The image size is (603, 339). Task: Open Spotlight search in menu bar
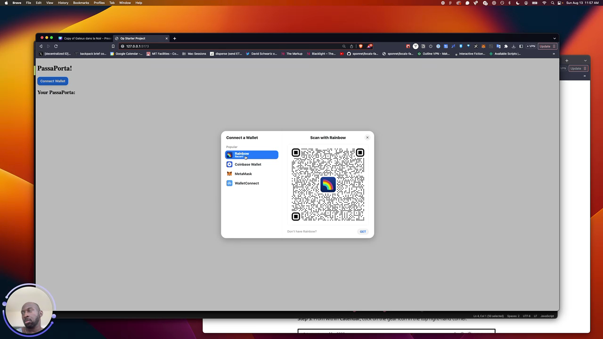click(x=553, y=3)
